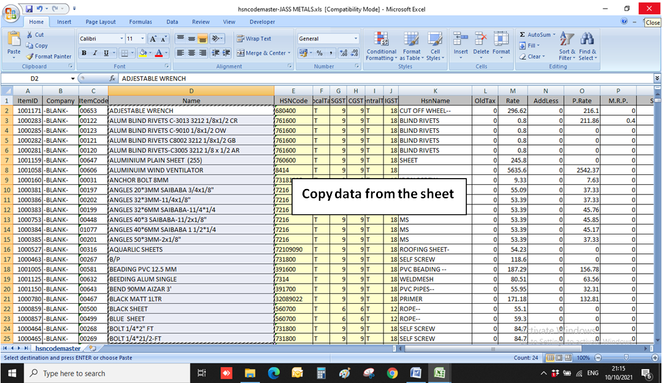Open the Formulas ribbon tab
Viewport: 662px width, 383px height.
[x=140, y=22]
